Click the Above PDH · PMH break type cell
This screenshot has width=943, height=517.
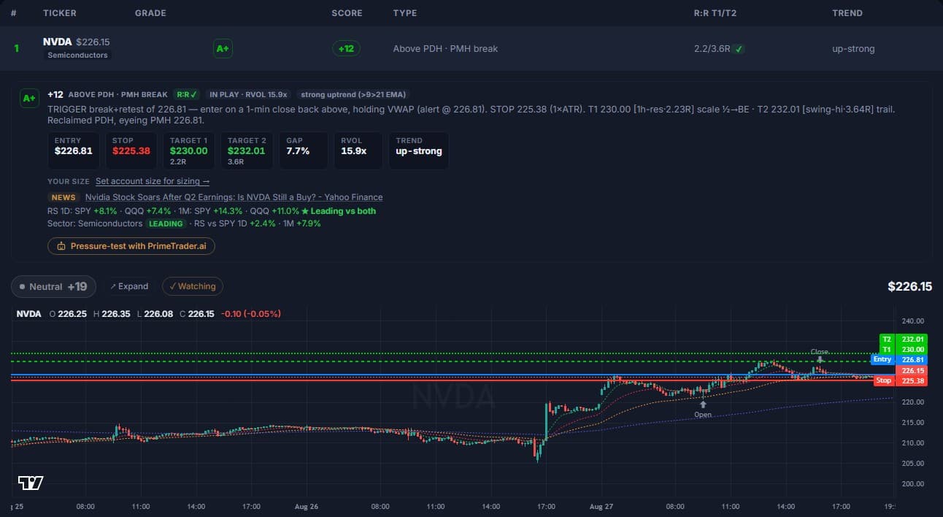point(445,49)
